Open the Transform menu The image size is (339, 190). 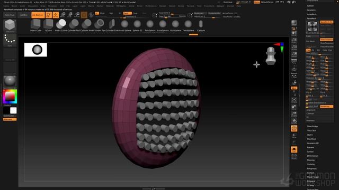209,6
